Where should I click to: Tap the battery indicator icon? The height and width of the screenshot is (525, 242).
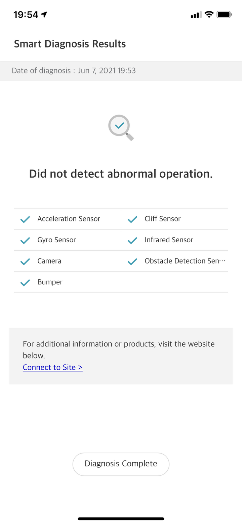(224, 14)
